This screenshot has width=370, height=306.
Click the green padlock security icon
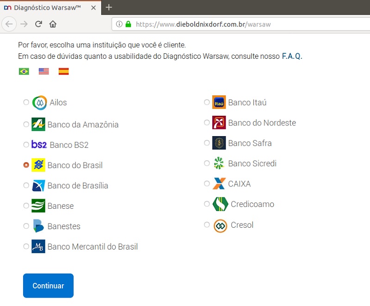pos(128,24)
